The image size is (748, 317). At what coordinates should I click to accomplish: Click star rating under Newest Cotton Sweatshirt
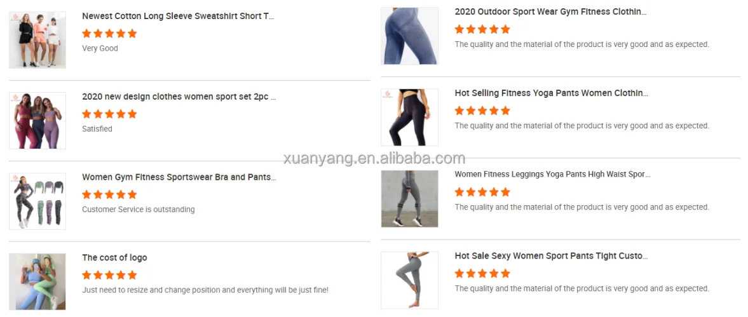click(109, 34)
